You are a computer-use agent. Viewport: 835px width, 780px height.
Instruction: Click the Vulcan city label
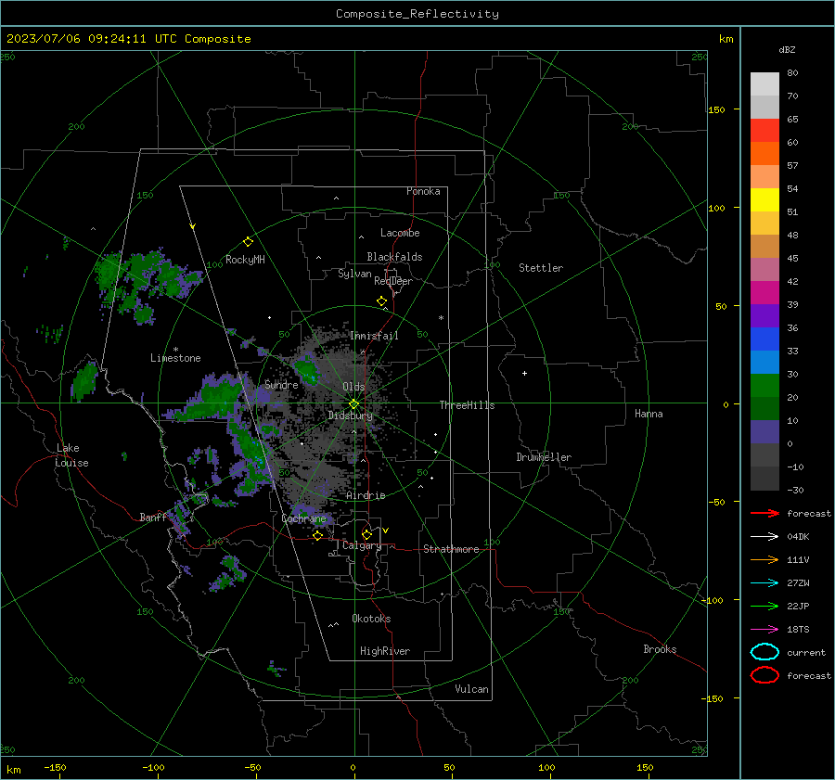[x=472, y=689]
